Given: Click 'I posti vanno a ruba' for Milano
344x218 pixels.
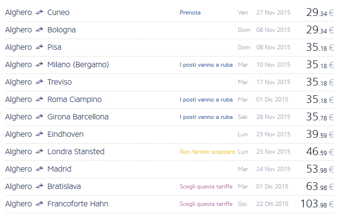Looking at the screenshot, I should point(206,65).
